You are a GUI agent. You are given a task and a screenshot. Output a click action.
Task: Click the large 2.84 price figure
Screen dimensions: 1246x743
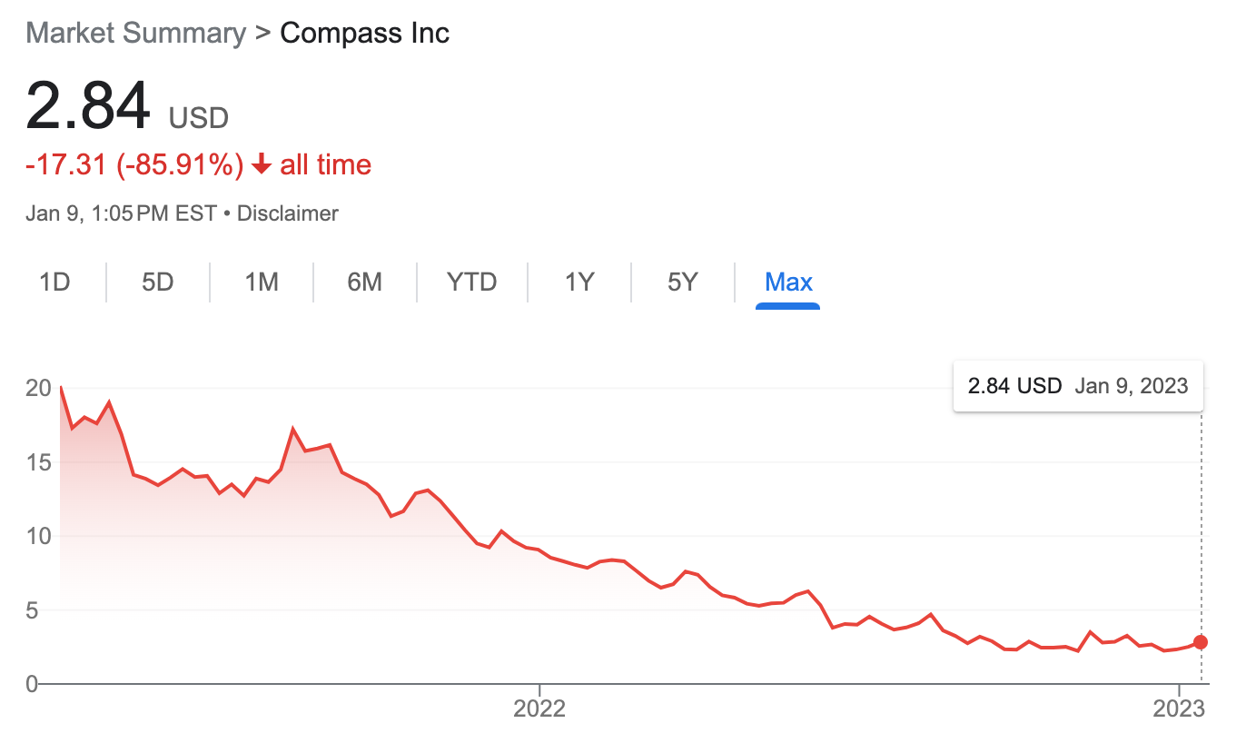click(88, 107)
